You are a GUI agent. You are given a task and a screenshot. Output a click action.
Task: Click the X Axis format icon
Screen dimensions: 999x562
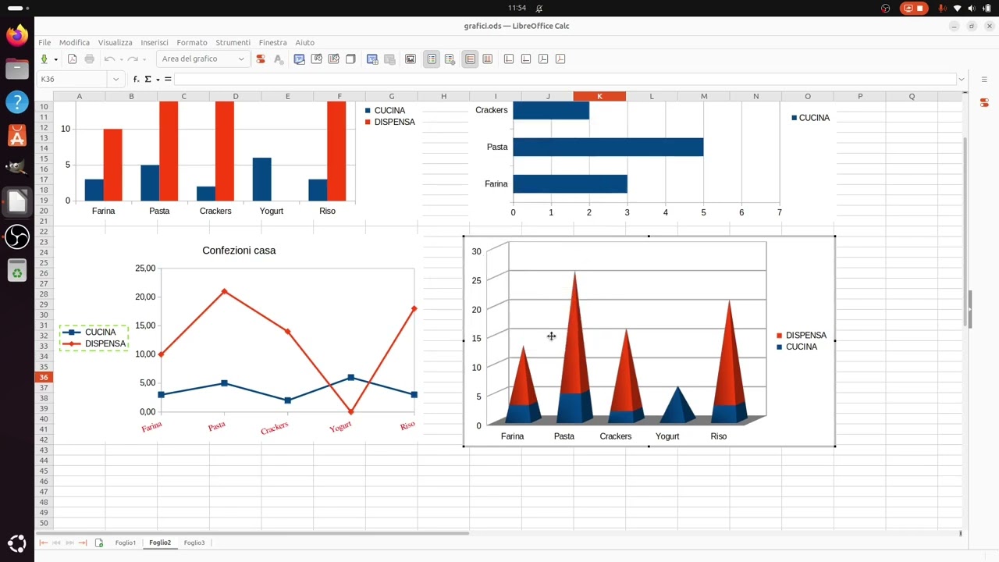pos(509,59)
